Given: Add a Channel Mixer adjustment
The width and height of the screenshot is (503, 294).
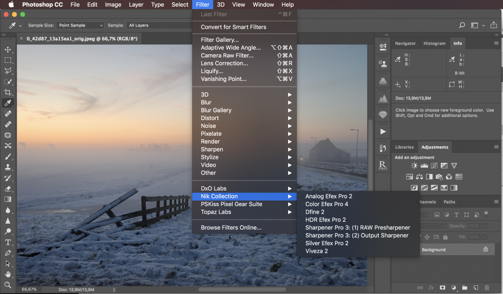Looking at the screenshot, I should point(449,177).
